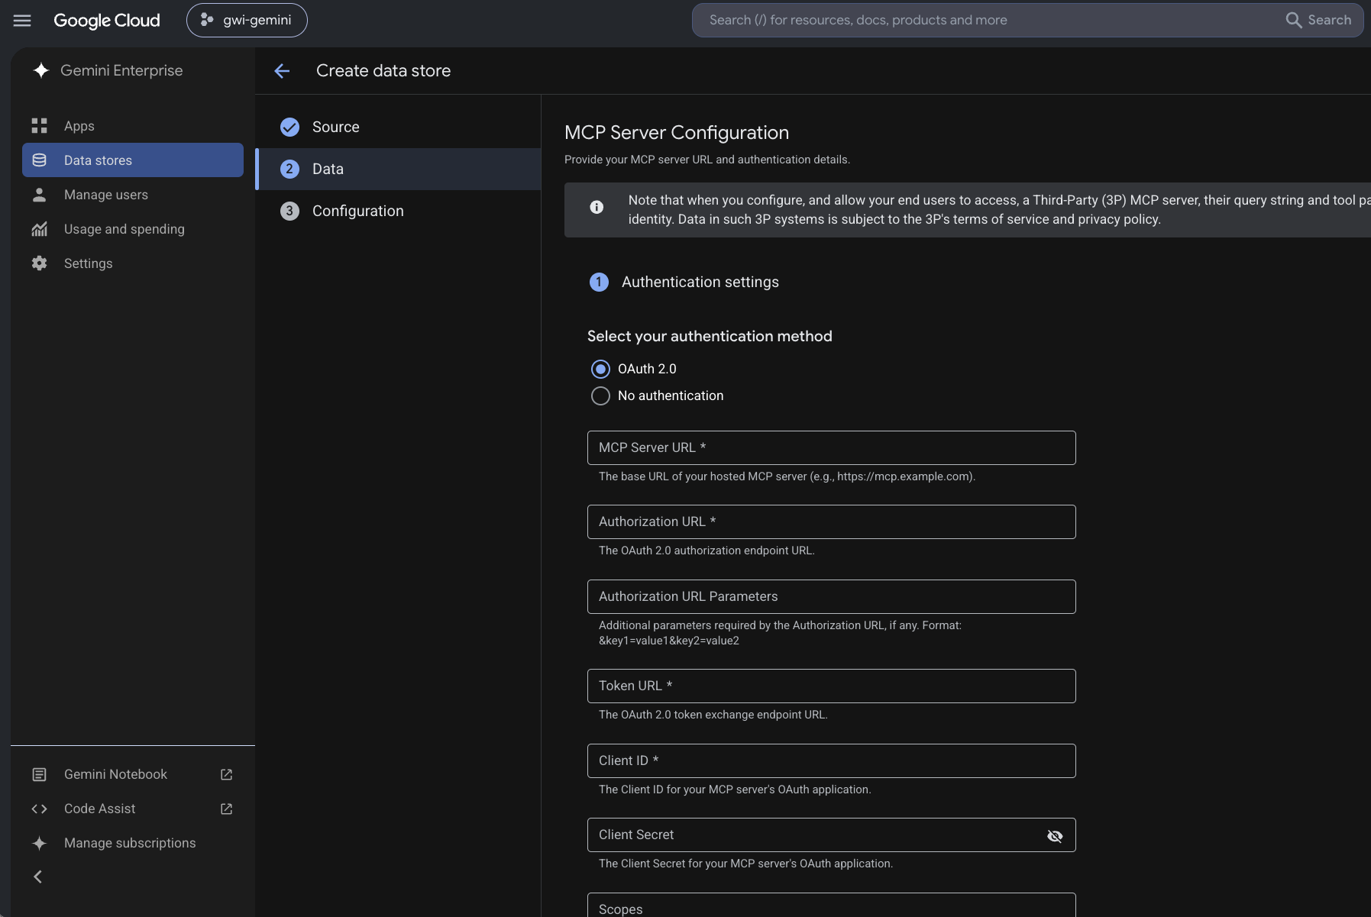Click the Manage users person icon
Screen dimensions: 1371x917
tap(40, 195)
